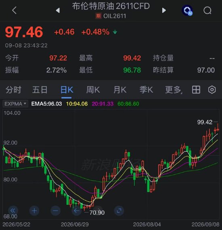Click the 2026/05/22 date axis label

(x=17, y=224)
